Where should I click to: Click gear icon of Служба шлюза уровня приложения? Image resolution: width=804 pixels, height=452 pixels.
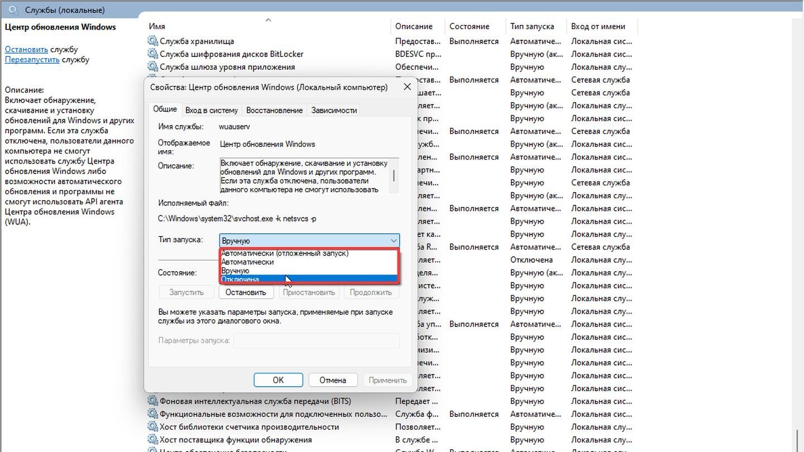coord(152,66)
